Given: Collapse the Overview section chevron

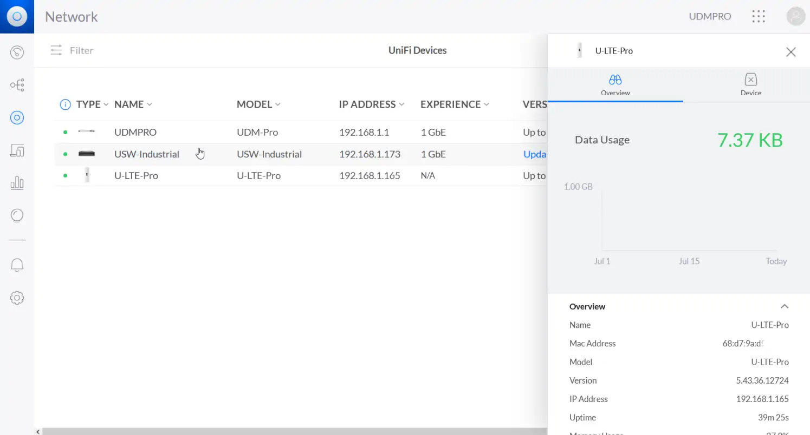Looking at the screenshot, I should pos(784,307).
